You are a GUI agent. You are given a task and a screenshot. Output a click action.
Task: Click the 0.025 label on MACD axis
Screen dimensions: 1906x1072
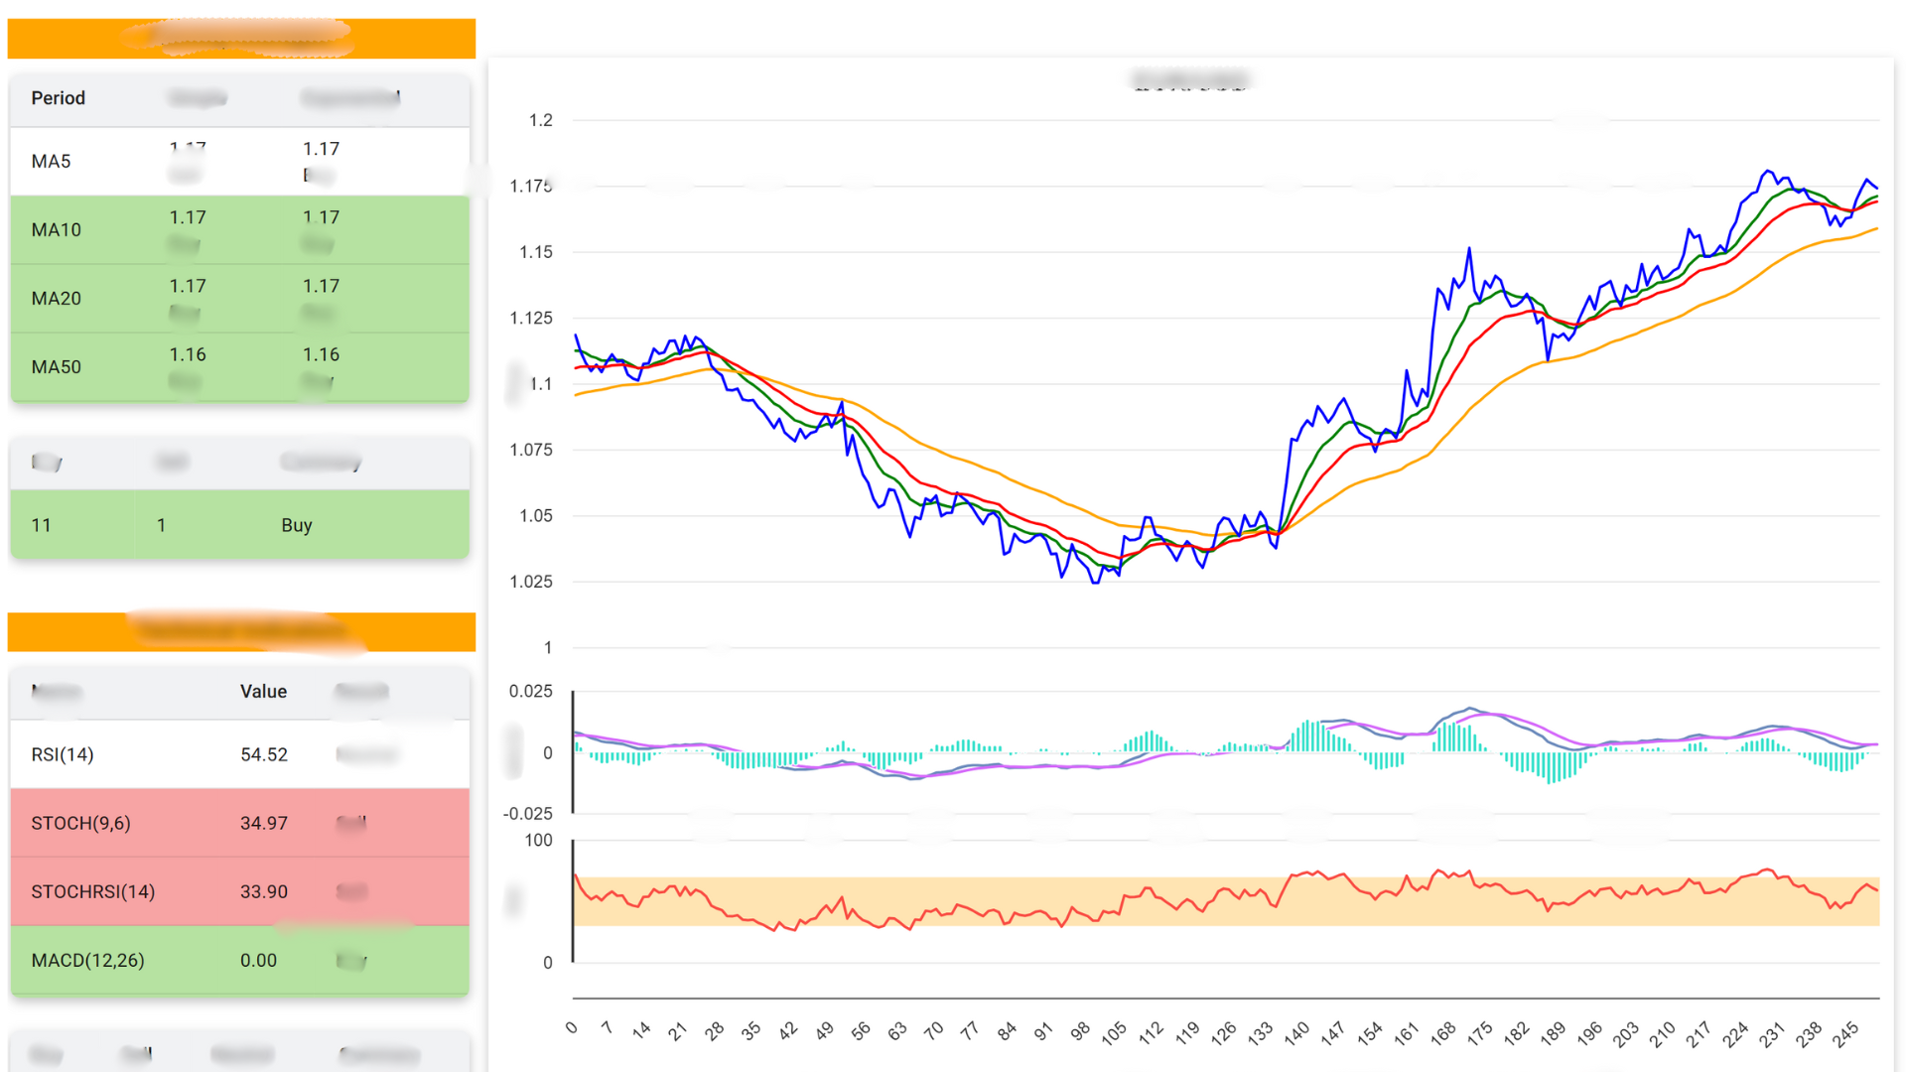(531, 691)
